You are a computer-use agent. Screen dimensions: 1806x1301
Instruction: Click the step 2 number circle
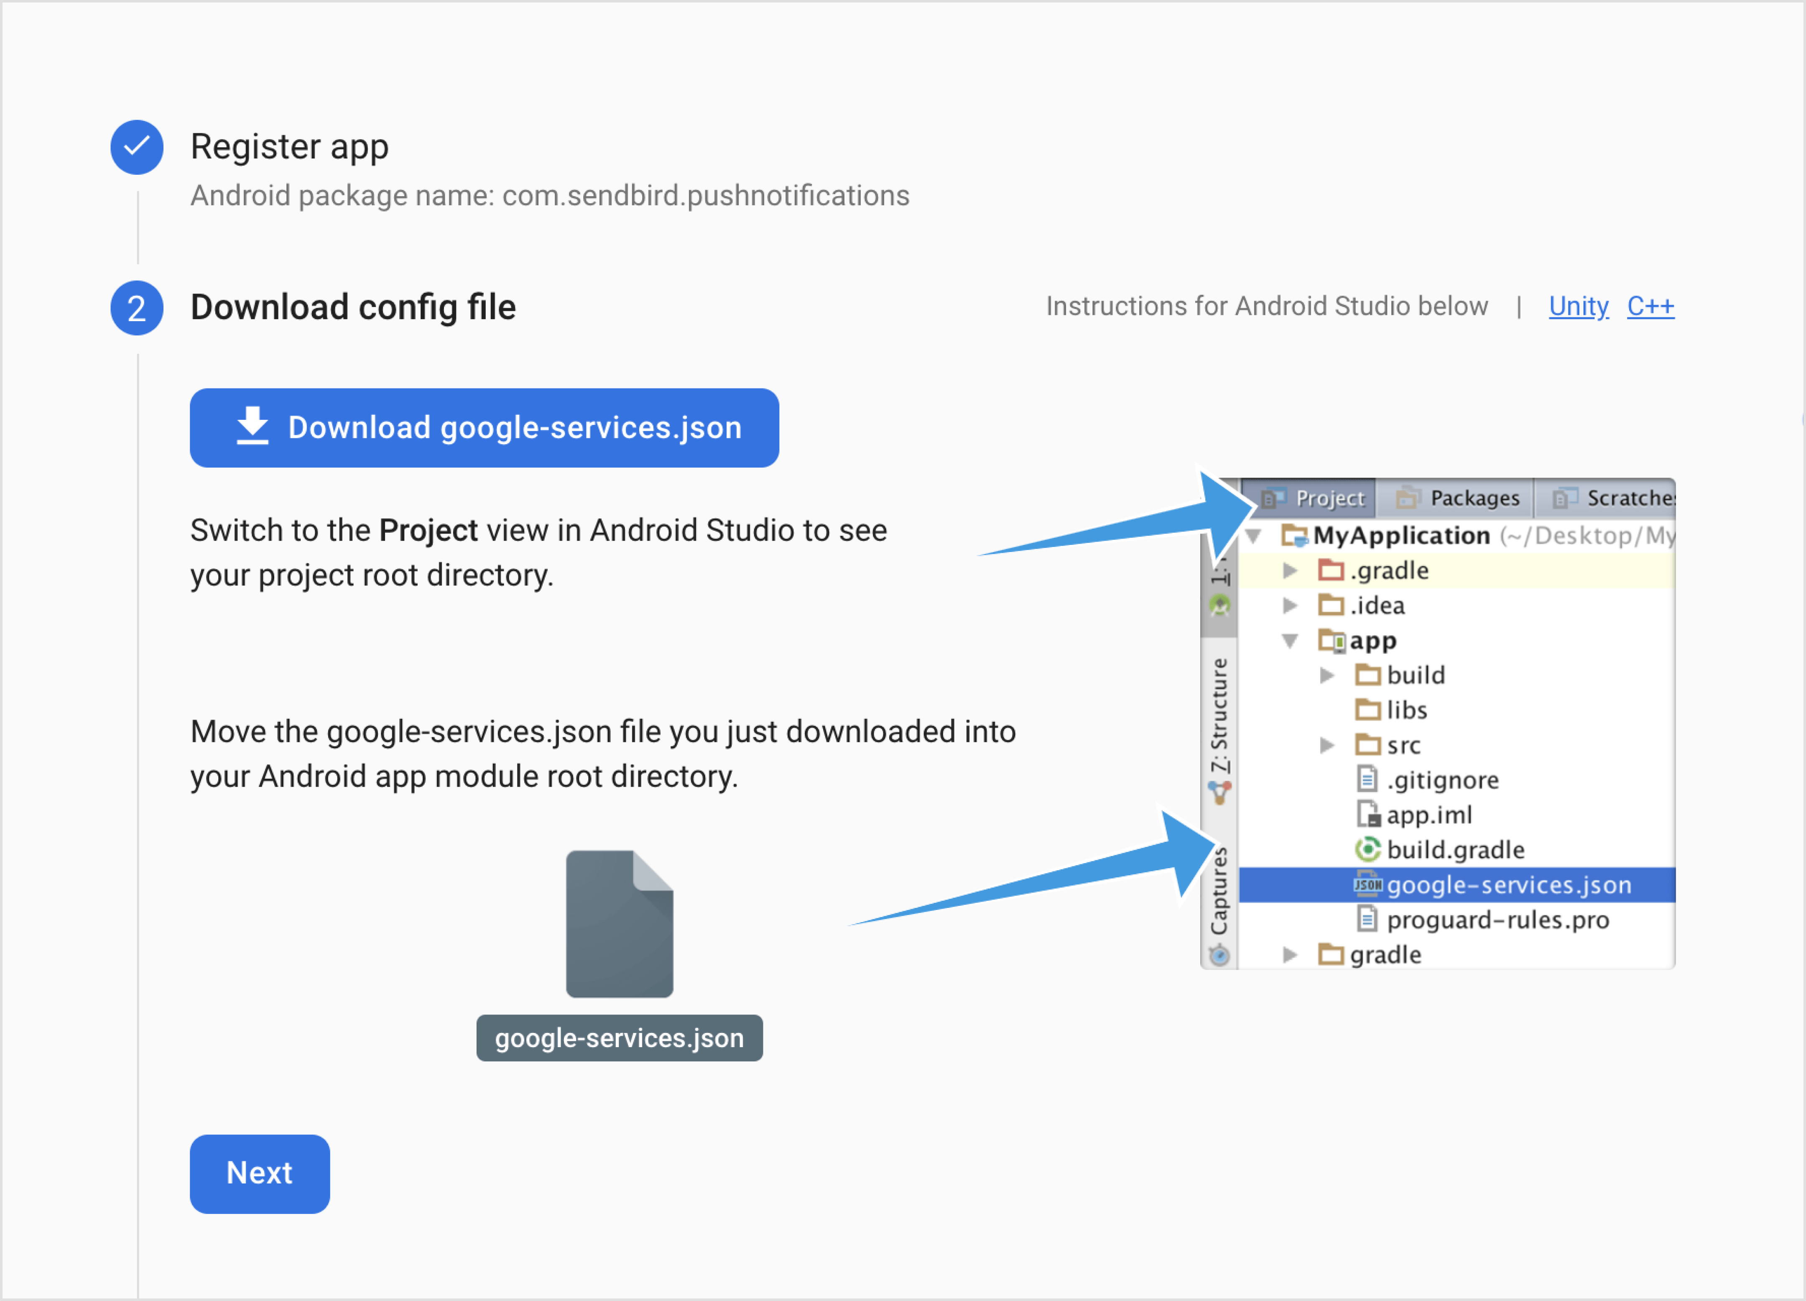point(137,308)
